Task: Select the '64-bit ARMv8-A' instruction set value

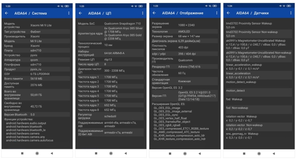Action: coord(114,53)
